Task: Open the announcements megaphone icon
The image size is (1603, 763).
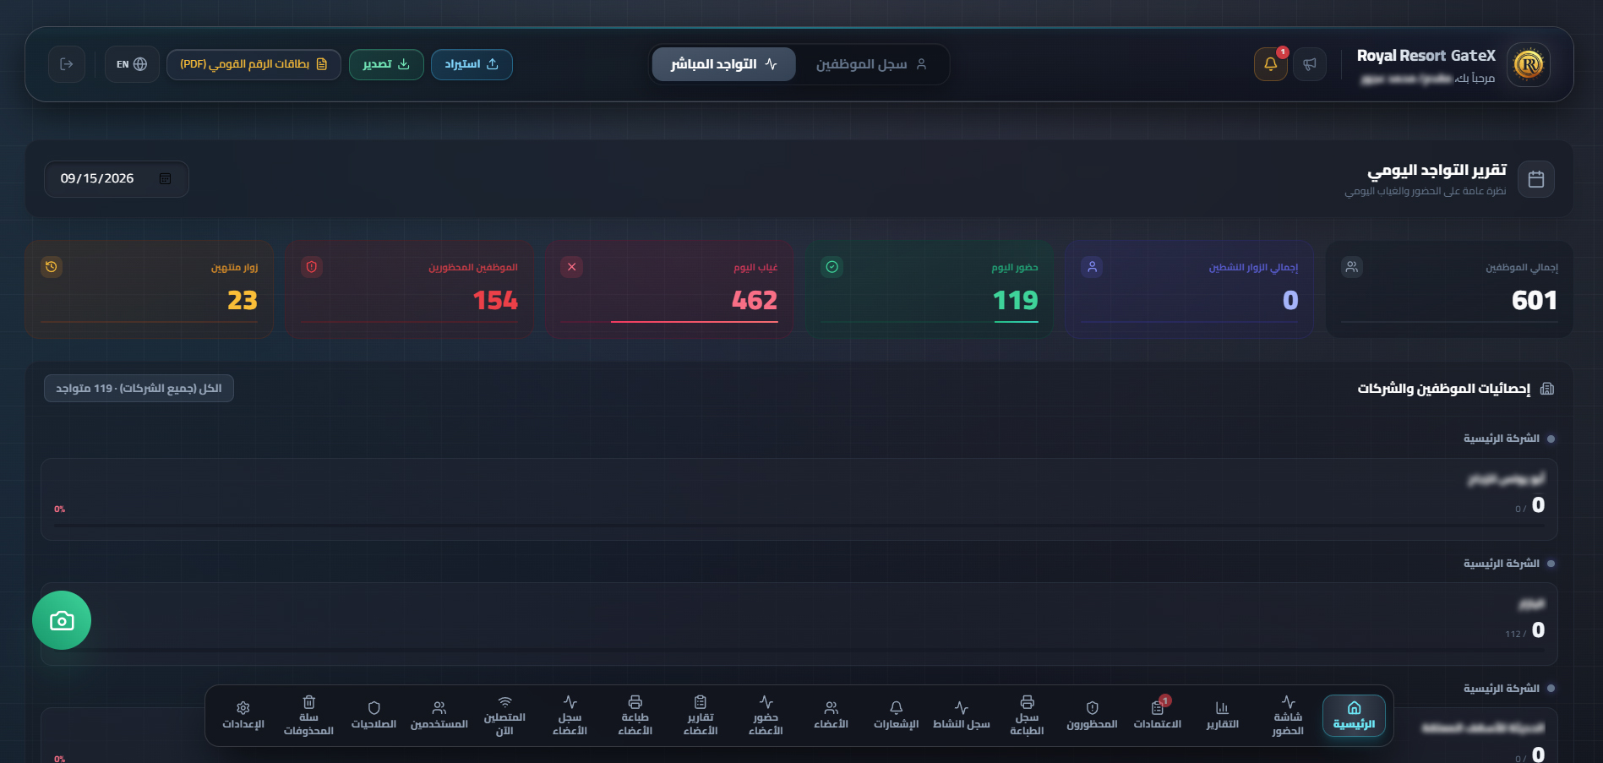Action: (x=1309, y=64)
